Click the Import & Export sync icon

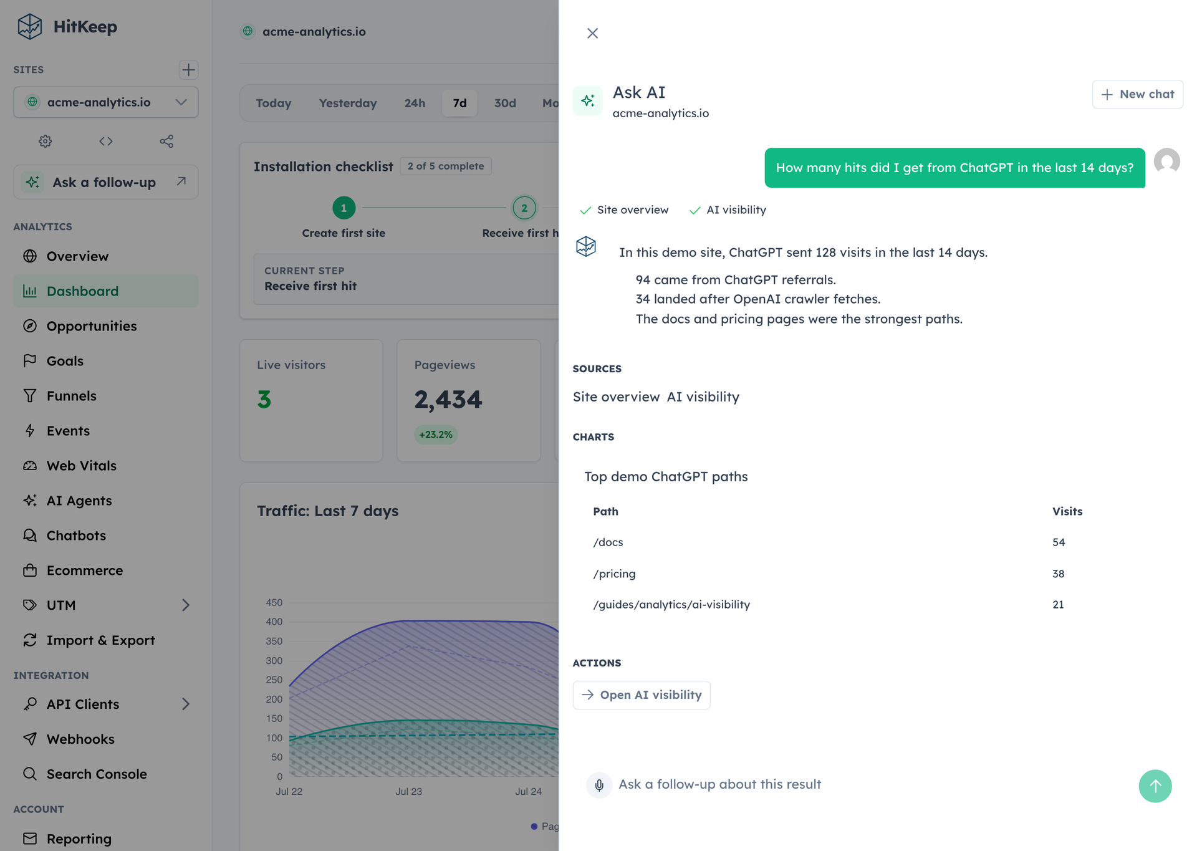30,640
